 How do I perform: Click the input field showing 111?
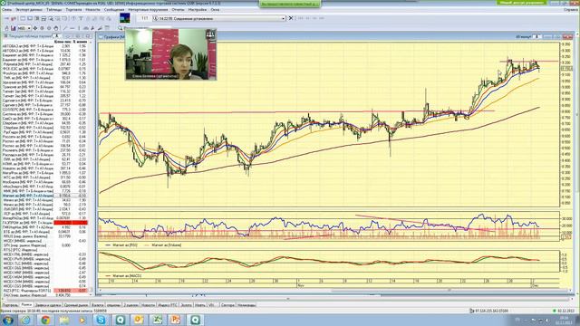click(x=145, y=18)
